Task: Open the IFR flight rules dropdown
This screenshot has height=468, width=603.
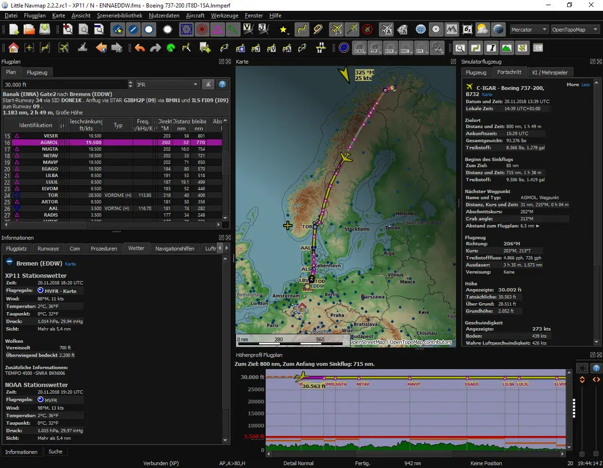Action: (x=167, y=85)
